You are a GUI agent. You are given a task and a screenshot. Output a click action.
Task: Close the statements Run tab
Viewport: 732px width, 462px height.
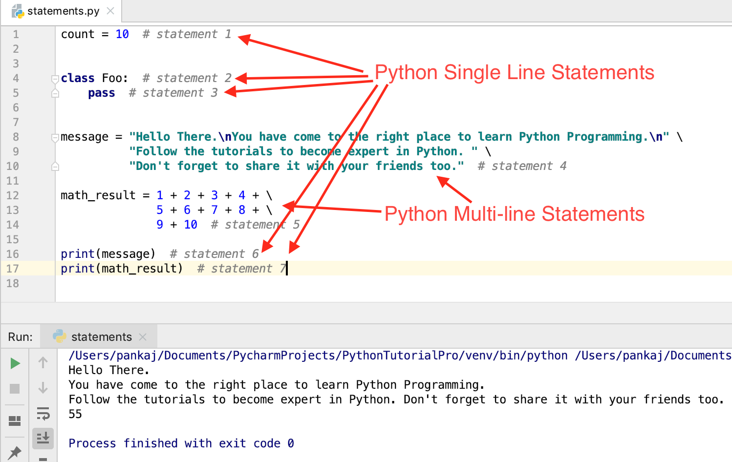(143, 336)
